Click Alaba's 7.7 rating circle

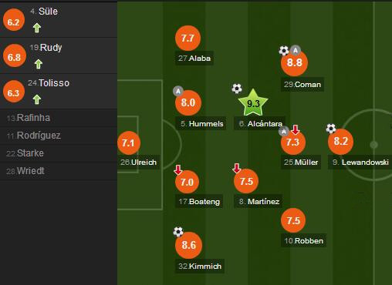188,38
